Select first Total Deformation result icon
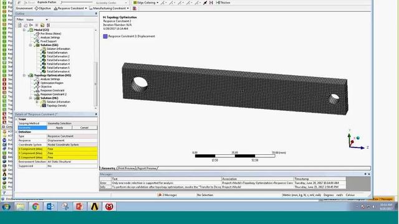This screenshot has width=399, height=224. pyautogui.click(x=44, y=52)
